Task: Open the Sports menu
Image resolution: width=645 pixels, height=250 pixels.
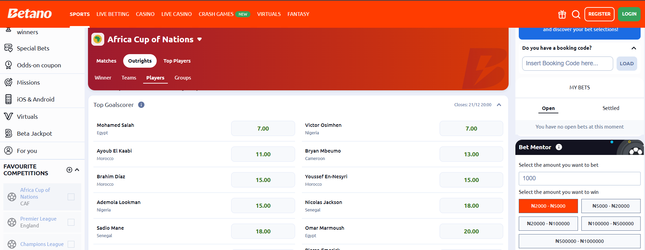Action: click(x=80, y=14)
